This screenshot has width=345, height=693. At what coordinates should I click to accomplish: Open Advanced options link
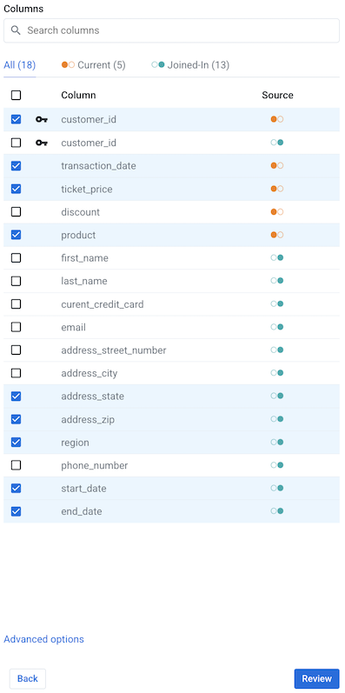(x=43, y=639)
